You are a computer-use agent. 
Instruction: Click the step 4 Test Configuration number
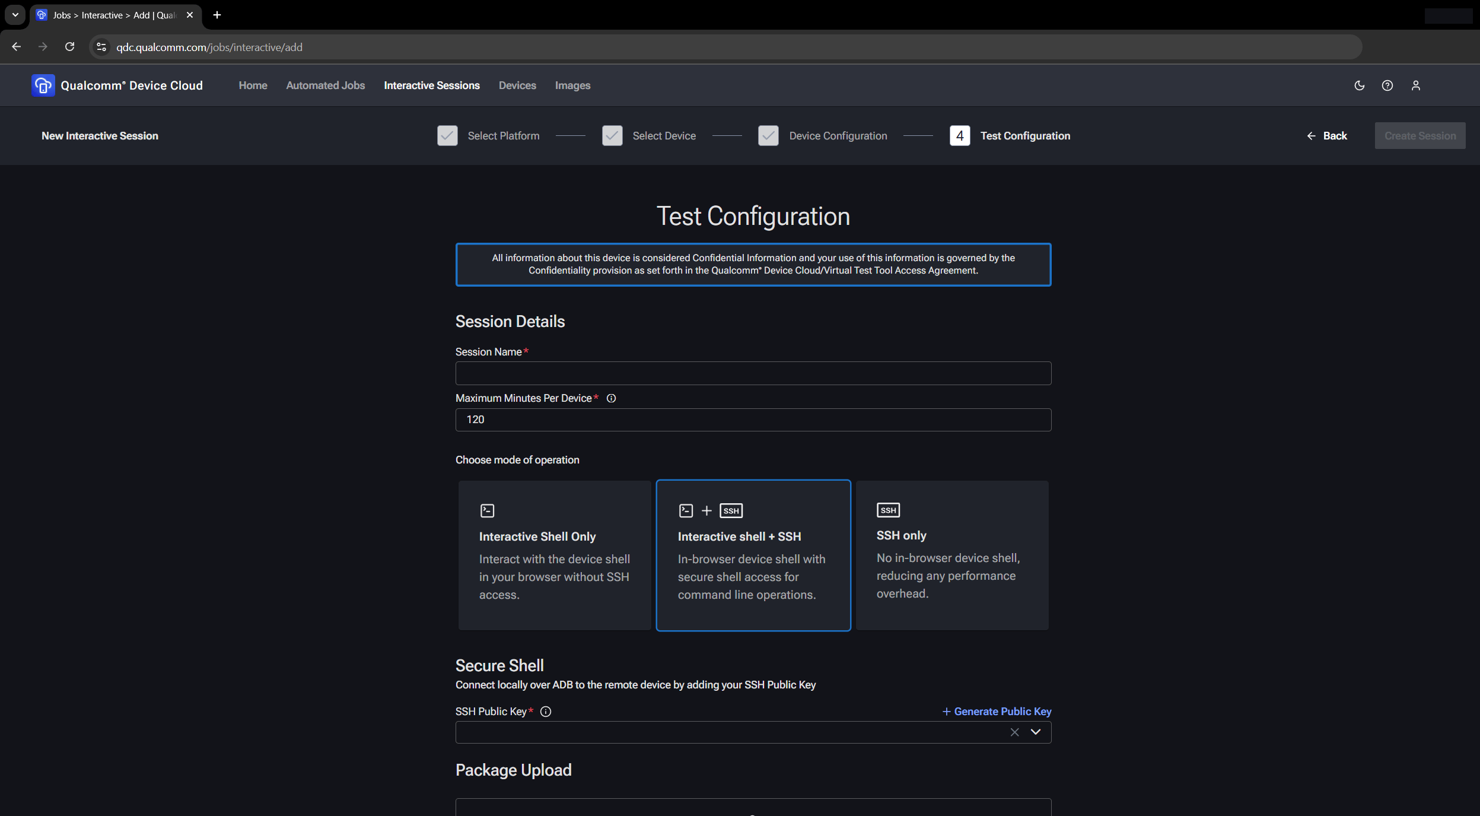(x=960, y=136)
